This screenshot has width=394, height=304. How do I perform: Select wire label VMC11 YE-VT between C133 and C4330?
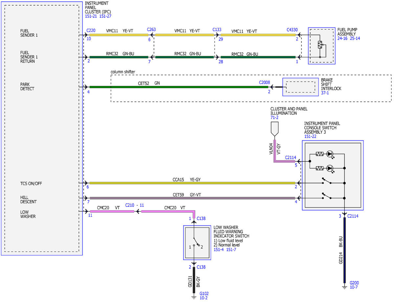(x=244, y=31)
